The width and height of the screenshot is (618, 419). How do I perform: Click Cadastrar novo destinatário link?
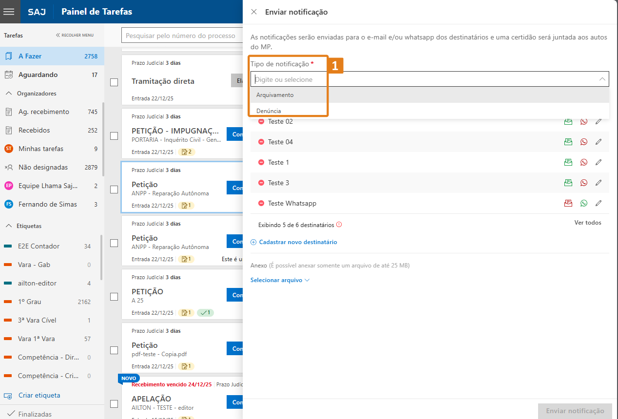point(297,242)
